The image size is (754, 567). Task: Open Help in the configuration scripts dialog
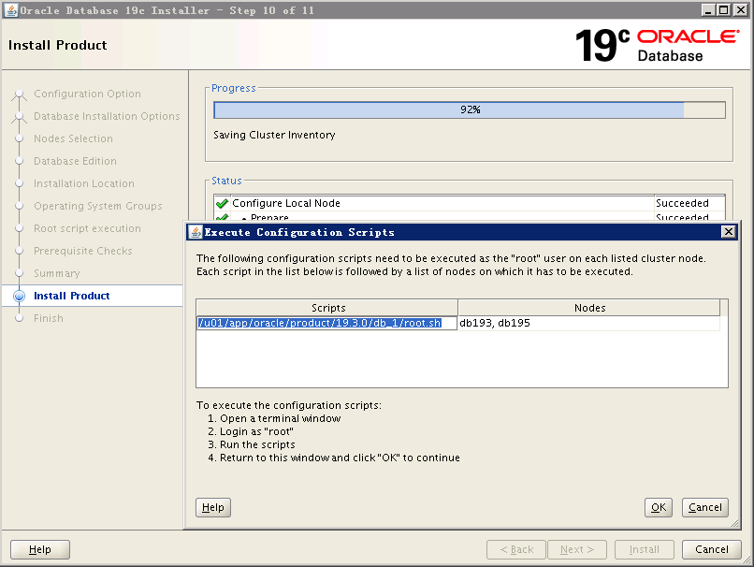tap(213, 507)
